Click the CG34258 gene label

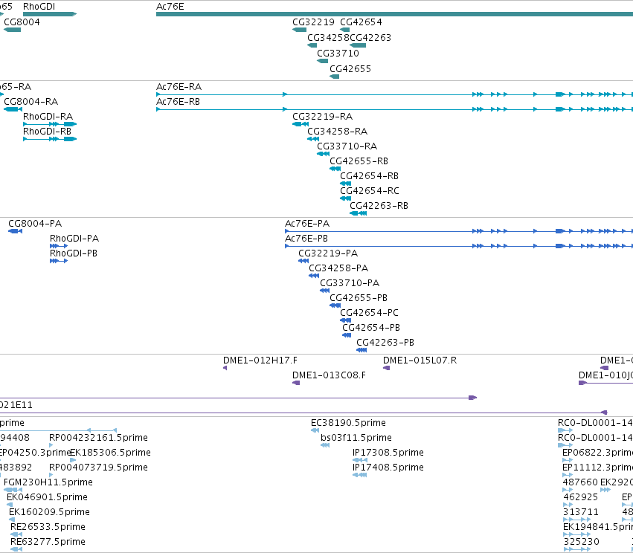pos(328,37)
